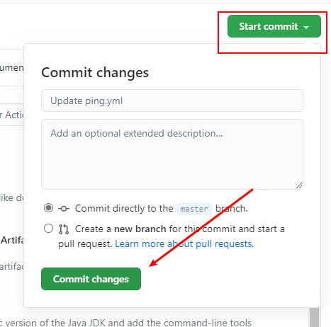Click the pull request icon
Image resolution: width=331 pixels, height=327 pixels.
tap(64, 229)
